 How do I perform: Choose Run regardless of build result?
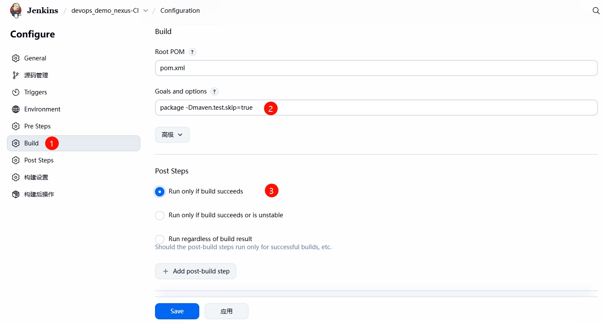click(160, 239)
